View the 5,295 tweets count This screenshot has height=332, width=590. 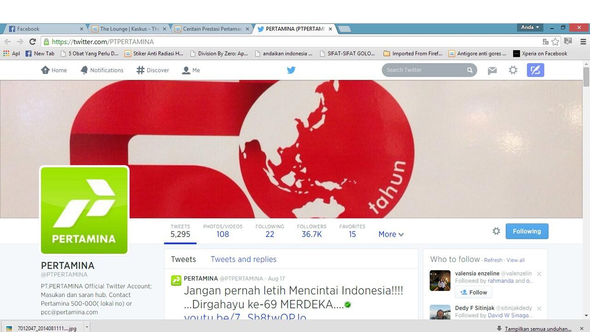pyautogui.click(x=180, y=231)
